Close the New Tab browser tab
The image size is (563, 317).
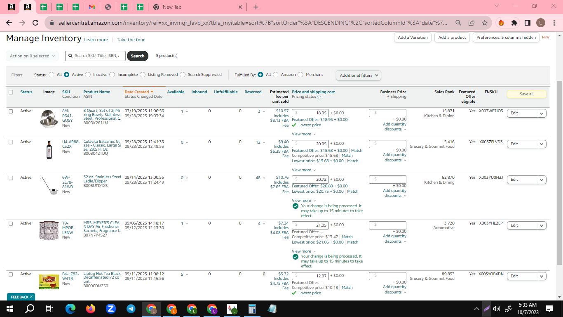tap(241, 7)
